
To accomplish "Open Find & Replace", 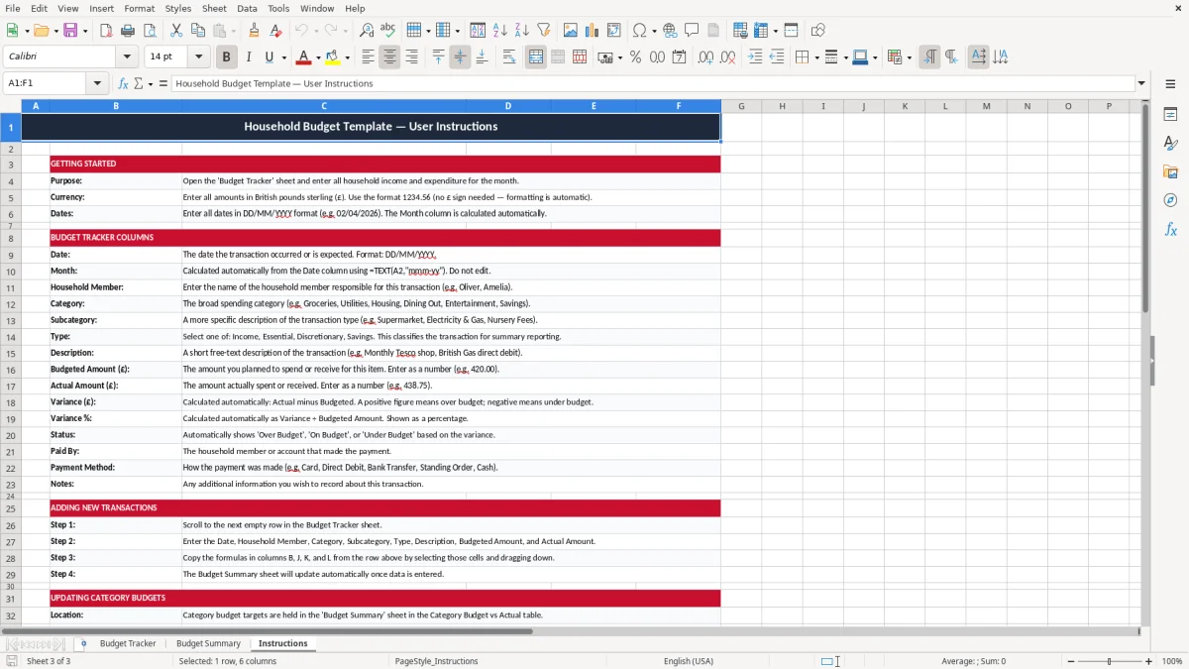I will [367, 31].
